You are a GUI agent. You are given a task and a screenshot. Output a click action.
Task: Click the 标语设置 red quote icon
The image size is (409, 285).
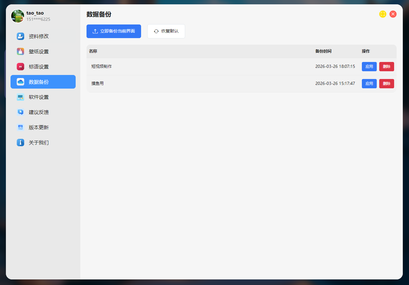pos(20,67)
